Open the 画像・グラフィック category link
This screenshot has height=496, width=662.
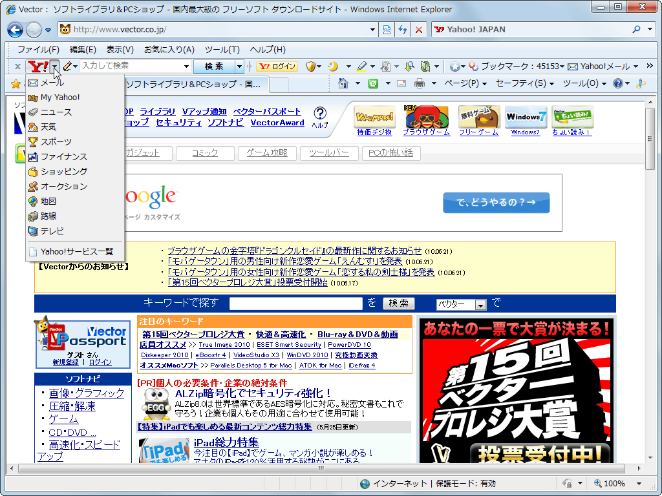(x=87, y=393)
